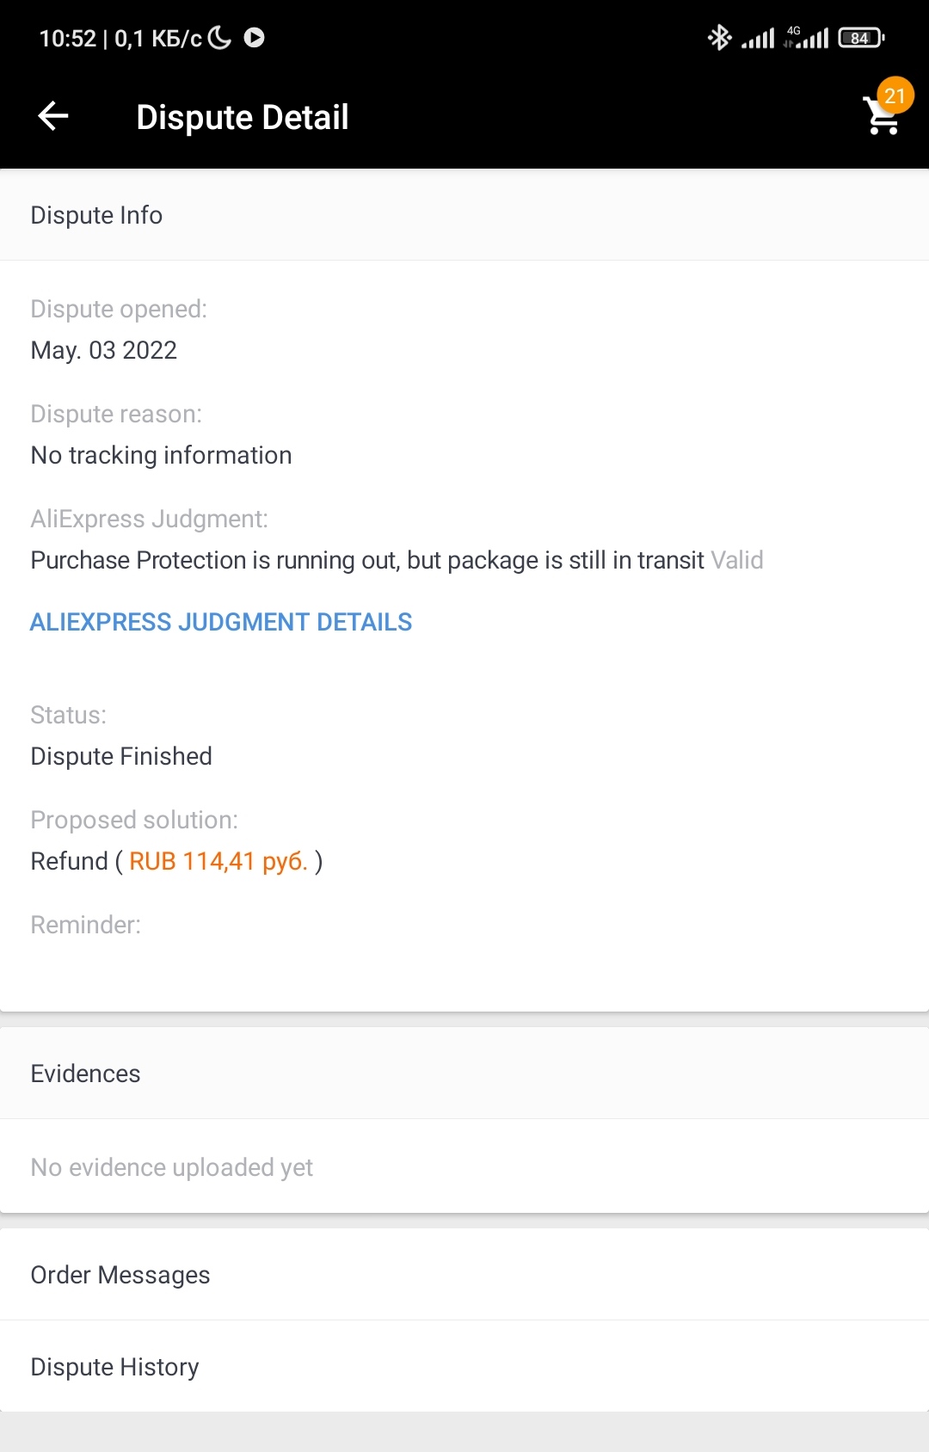The width and height of the screenshot is (929, 1452).
Task: Tap the moon do-not-disturb icon
Action: pyautogui.click(x=220, y=38)
